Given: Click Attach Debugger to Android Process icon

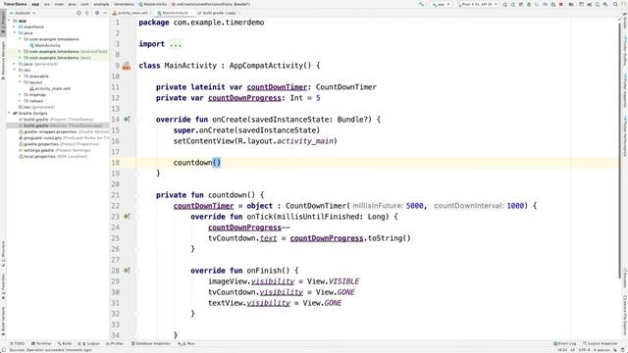Looking at the screenshot, I should pyautogui.click(x=553, y=4).
